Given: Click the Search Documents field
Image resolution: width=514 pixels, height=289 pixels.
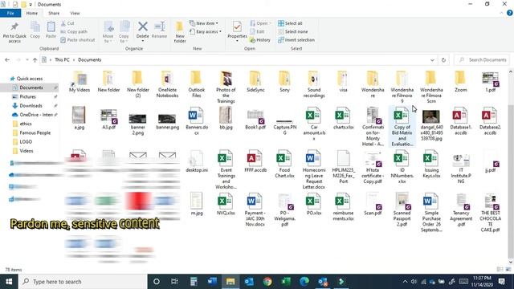Looking at the screenshot, I should tap(482, 60).
